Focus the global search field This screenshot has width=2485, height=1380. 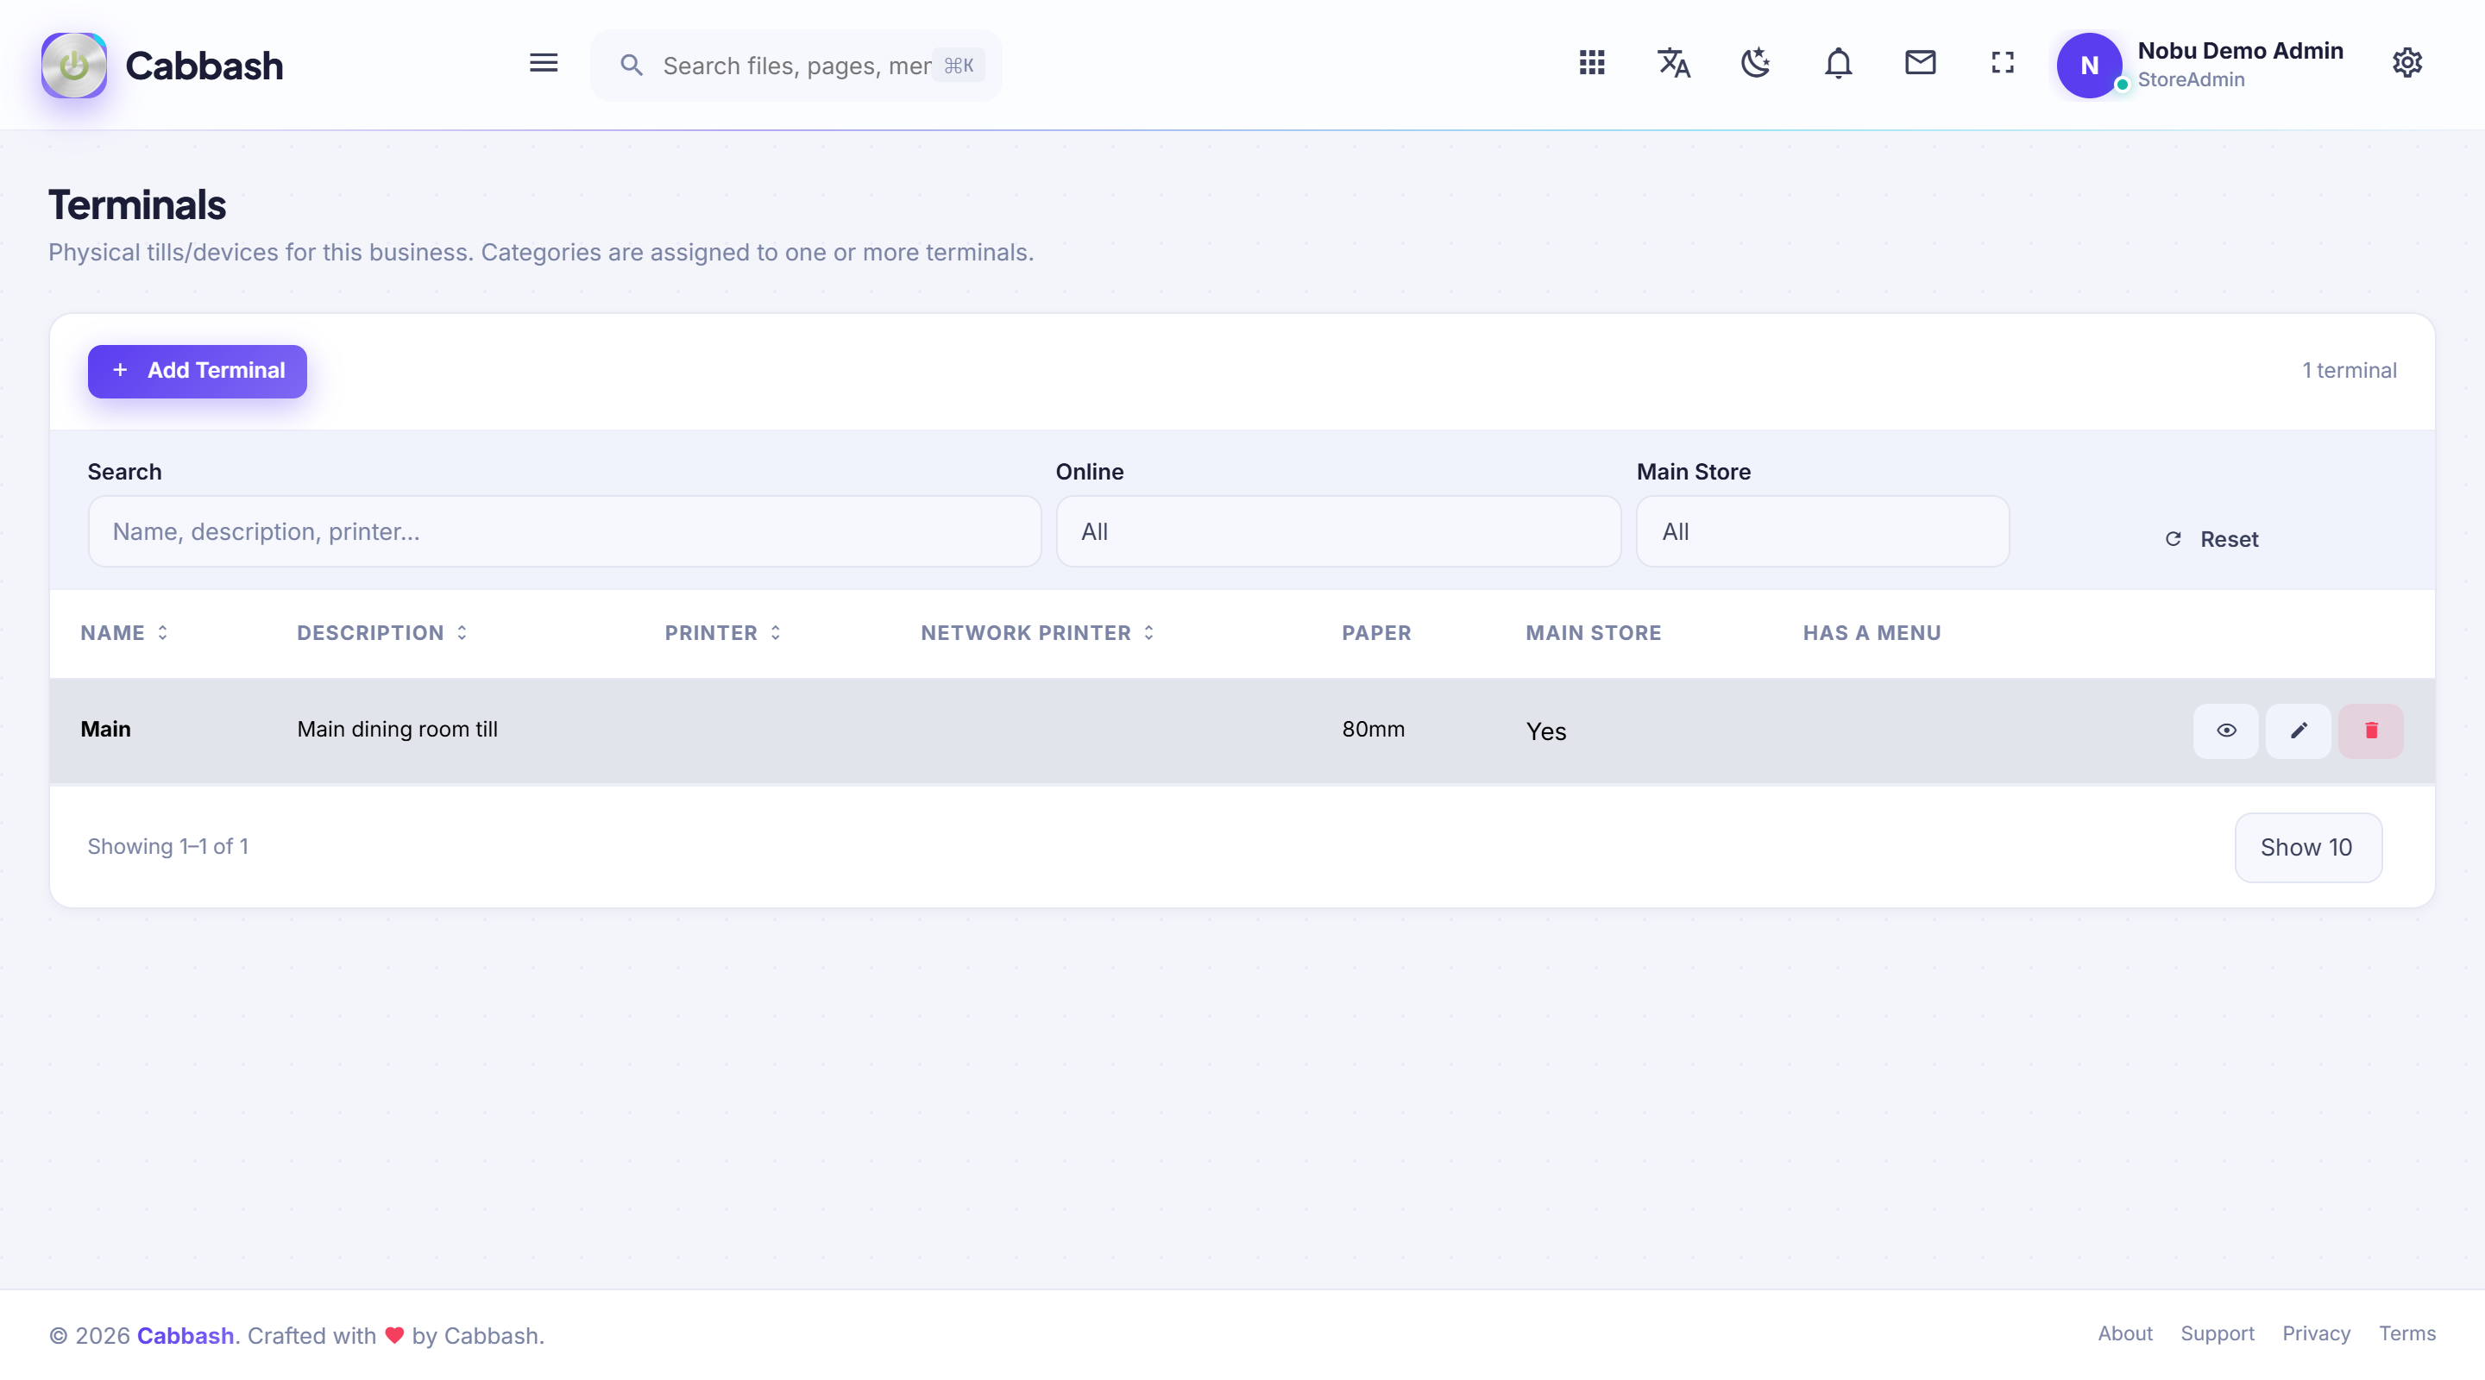point(796,66)
